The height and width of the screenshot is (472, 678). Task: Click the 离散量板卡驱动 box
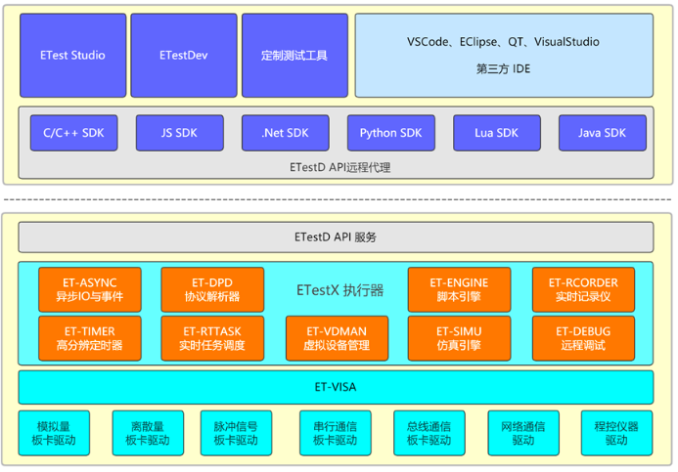click(x=148, y=433)
